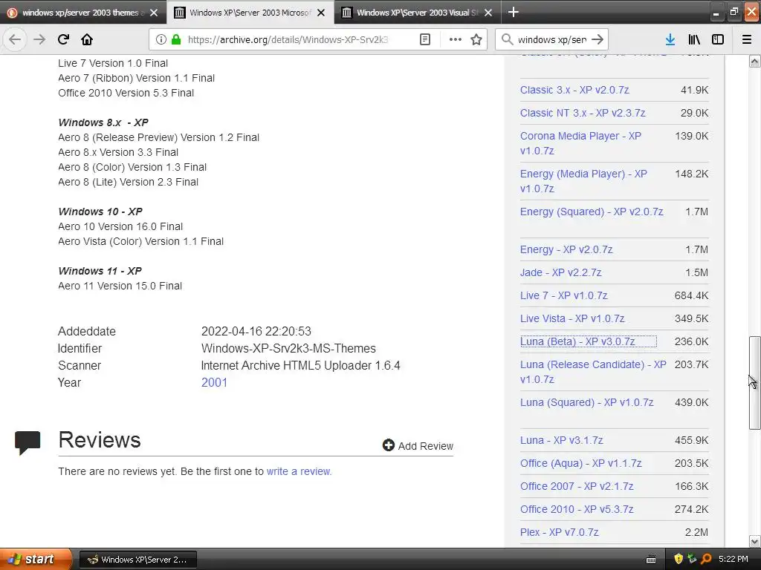Open the 2001 year link
Image resolution: width=761 pixels, height=570 pixels.
[214, 382]
